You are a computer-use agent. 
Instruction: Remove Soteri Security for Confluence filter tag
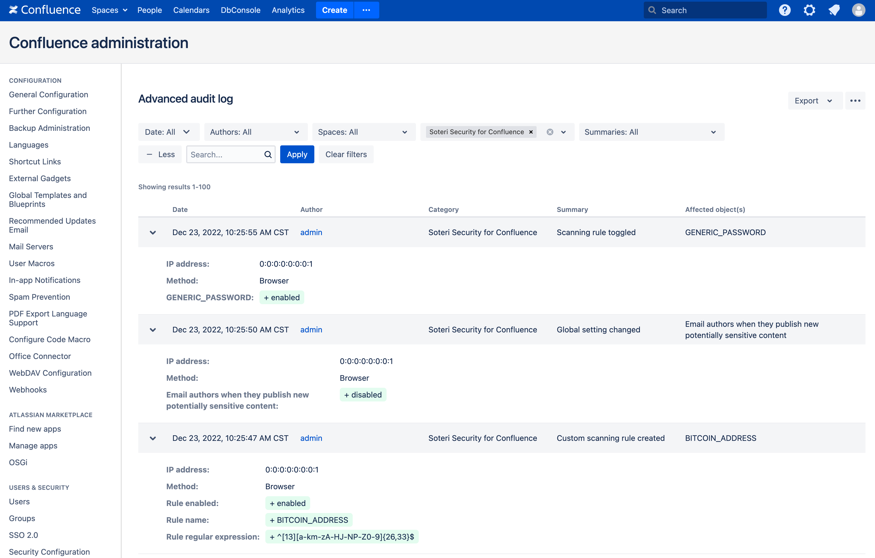coord(531,132)
